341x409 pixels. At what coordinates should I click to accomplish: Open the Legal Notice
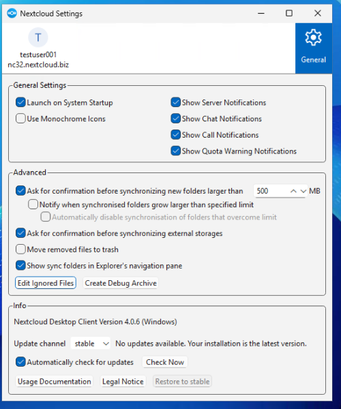123,382
